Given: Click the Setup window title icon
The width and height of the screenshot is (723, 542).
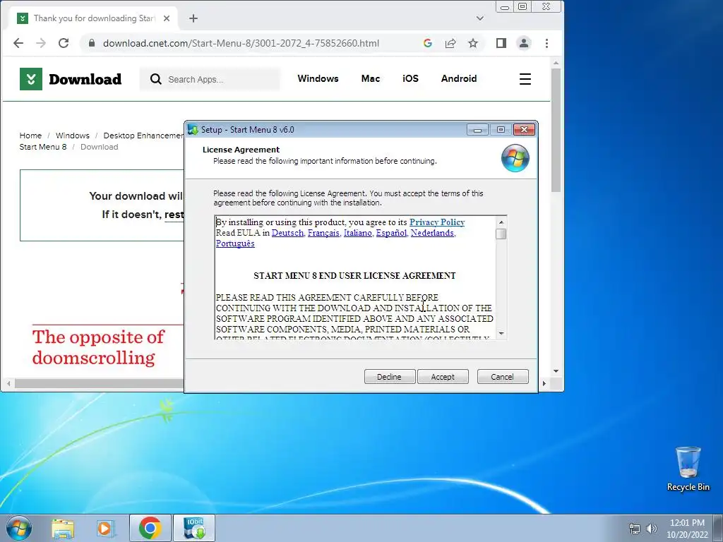Looking at the screenshot, I should [193, 130].
